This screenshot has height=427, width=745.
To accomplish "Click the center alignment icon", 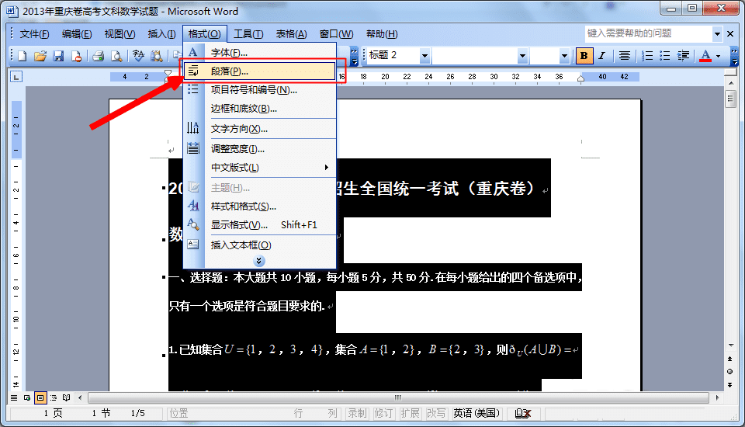I will [x=624, y=56].
